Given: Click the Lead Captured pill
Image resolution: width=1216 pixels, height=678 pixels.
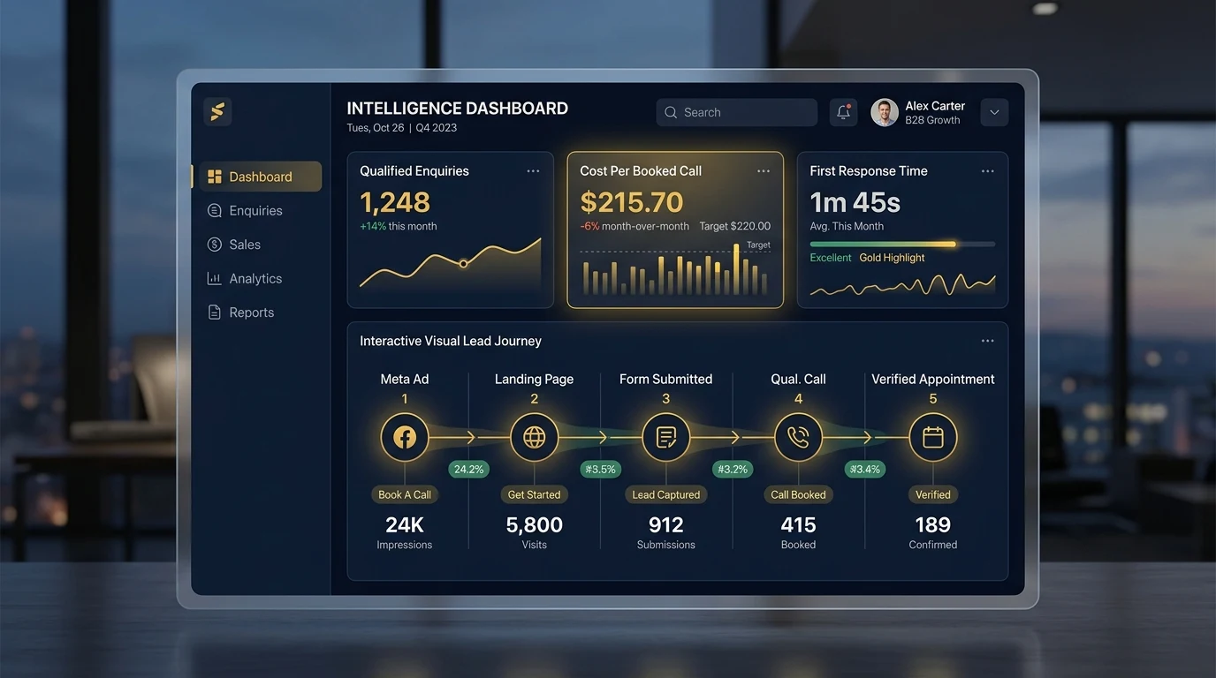Looking at the screenshot, I should click(x=666, y=494).
